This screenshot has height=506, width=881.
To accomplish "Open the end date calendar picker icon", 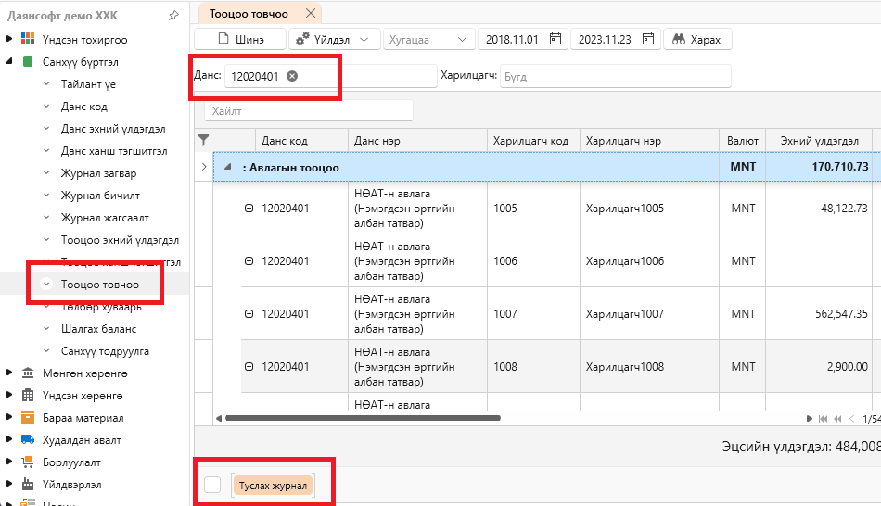I will [x=648, y=39].
